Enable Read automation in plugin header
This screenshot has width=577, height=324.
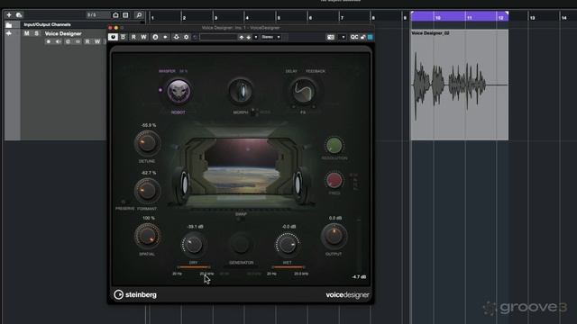pyautogui.click(x=133, y=37)
